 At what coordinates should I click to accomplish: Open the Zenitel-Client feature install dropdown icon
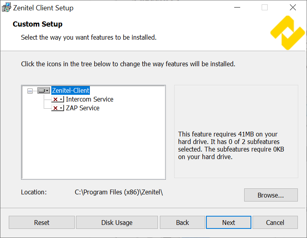click(x=43, y=90)
